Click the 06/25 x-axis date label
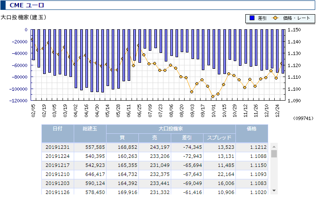The width and height of the screenshot is (326, 197). coord(139,111)
